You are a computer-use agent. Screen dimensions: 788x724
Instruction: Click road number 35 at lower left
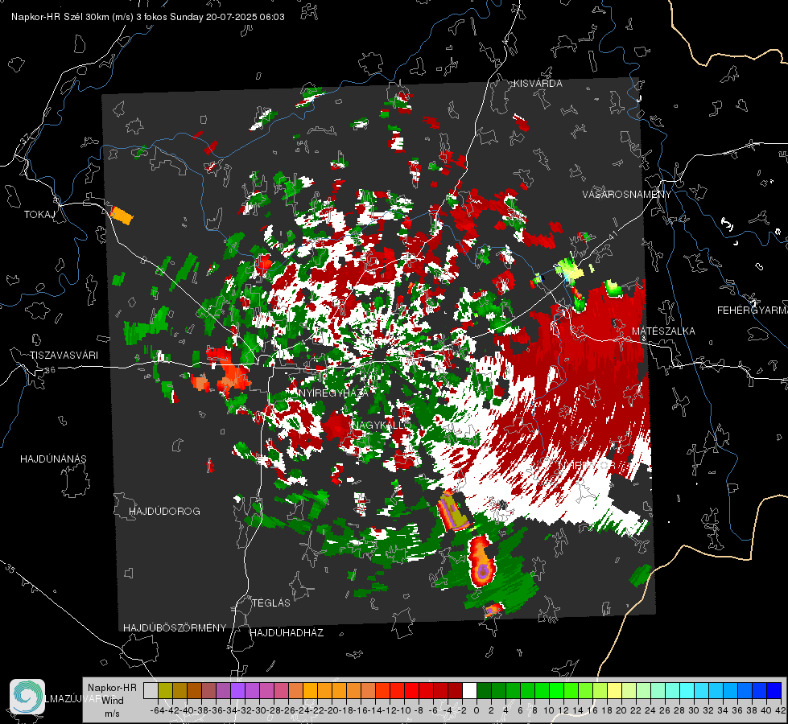pyautogui.click(x=10, y=568)
